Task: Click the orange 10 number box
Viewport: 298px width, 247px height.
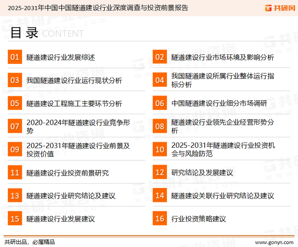Action: 160,149
